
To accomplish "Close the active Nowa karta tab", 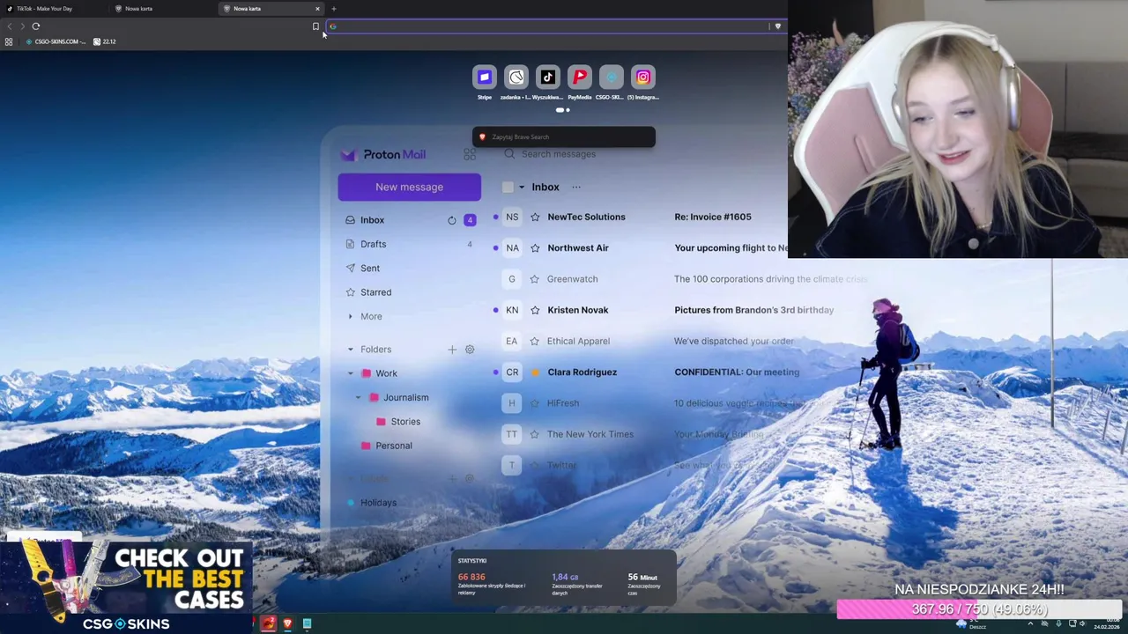I will pyautogui.click(x=317, y=9).
